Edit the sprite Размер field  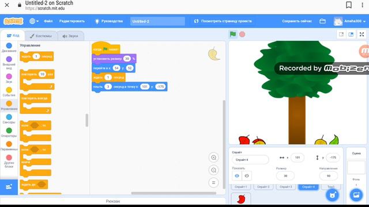pos(285,176)
